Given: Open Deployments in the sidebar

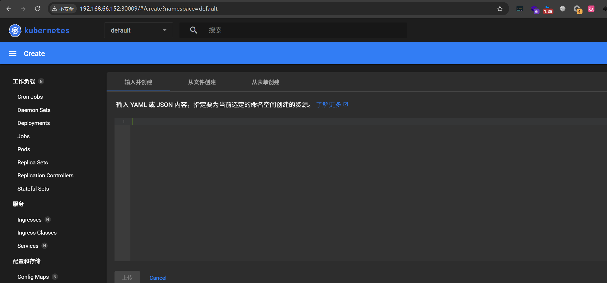Looking at the screenshot, I should [34, 123].
